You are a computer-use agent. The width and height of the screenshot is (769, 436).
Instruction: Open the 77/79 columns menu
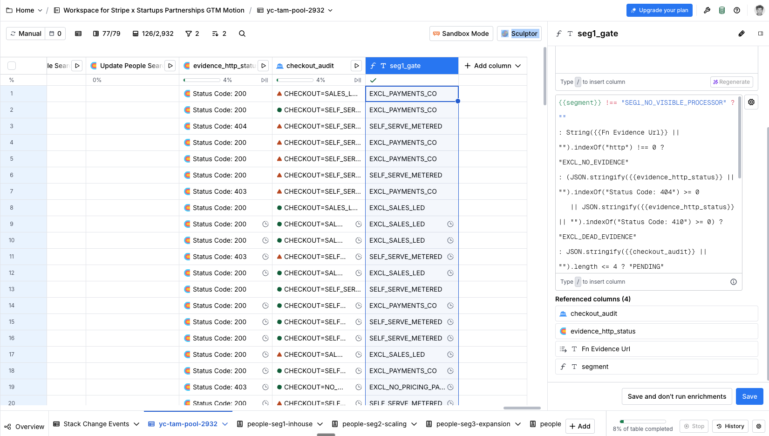107,34
